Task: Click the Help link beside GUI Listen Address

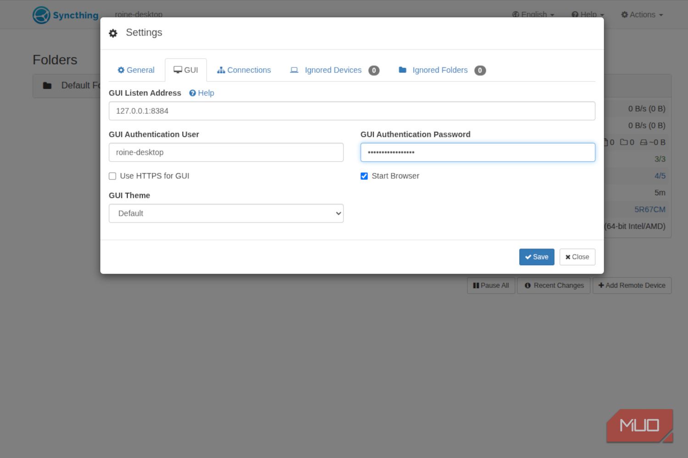Action: [202, 93]
